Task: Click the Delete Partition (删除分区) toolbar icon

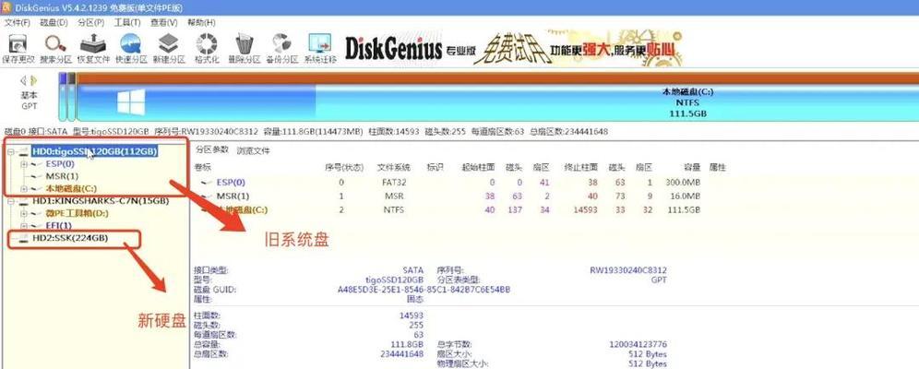Action: [x=244, y=44]
